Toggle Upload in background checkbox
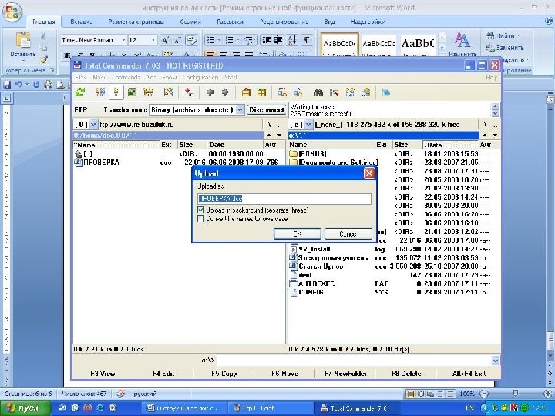The height and width of the screenshot is (416, 555). (x=201, y=210)
